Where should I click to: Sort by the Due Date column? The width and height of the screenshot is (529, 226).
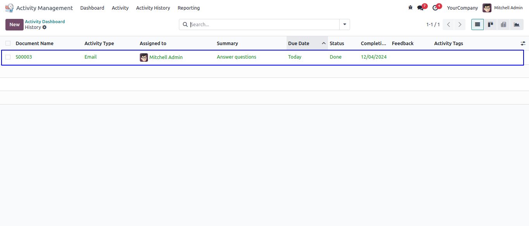pos(299,44)
